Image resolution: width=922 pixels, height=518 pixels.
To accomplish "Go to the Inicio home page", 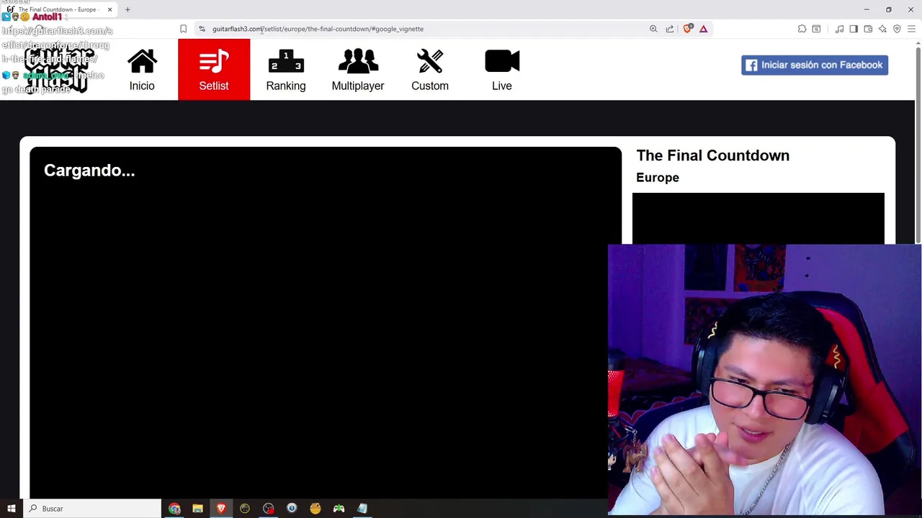I will (142, 70).
